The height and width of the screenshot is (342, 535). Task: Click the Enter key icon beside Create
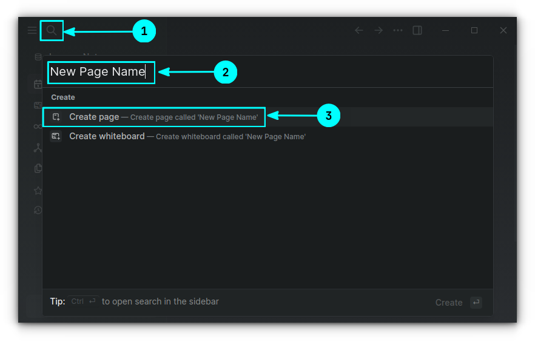click(476, 302)
